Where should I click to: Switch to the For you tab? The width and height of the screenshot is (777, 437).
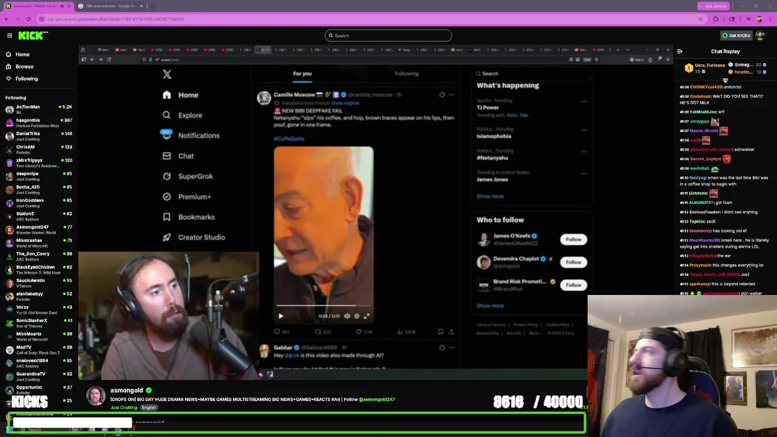pyautogui.click(x=302, y=73)
